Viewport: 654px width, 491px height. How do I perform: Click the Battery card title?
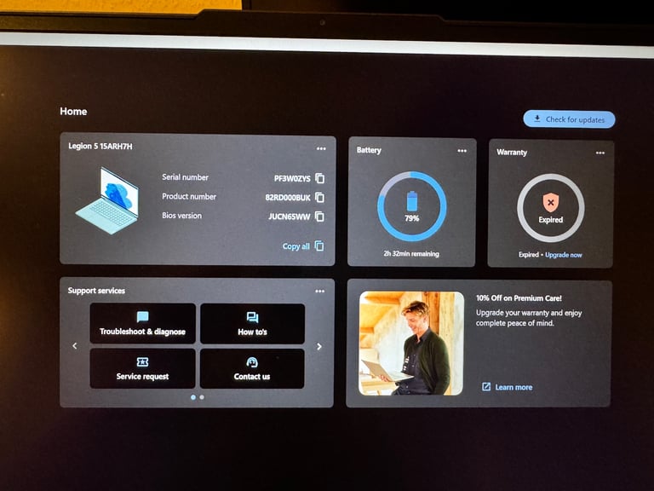click(369, 150)
